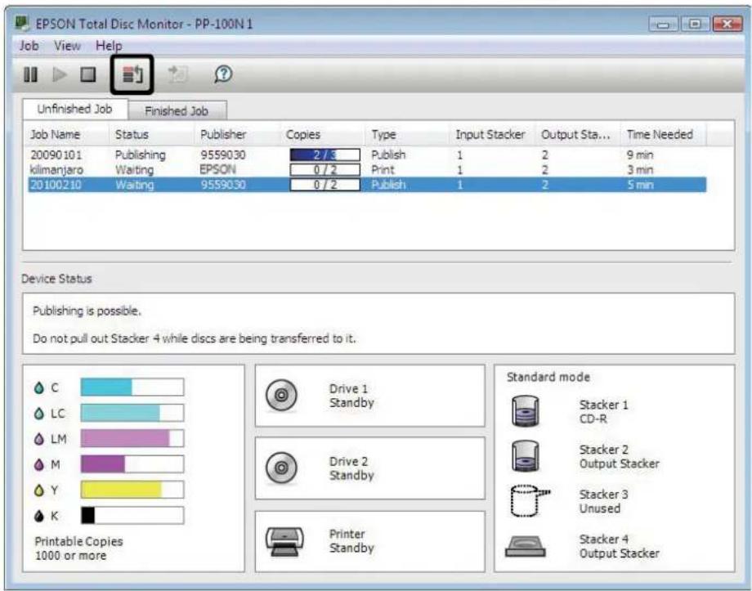Viewport: 752px width, 591px height.
Task: Pause the job with the toolbar pause icon
Action: point(31,75)
